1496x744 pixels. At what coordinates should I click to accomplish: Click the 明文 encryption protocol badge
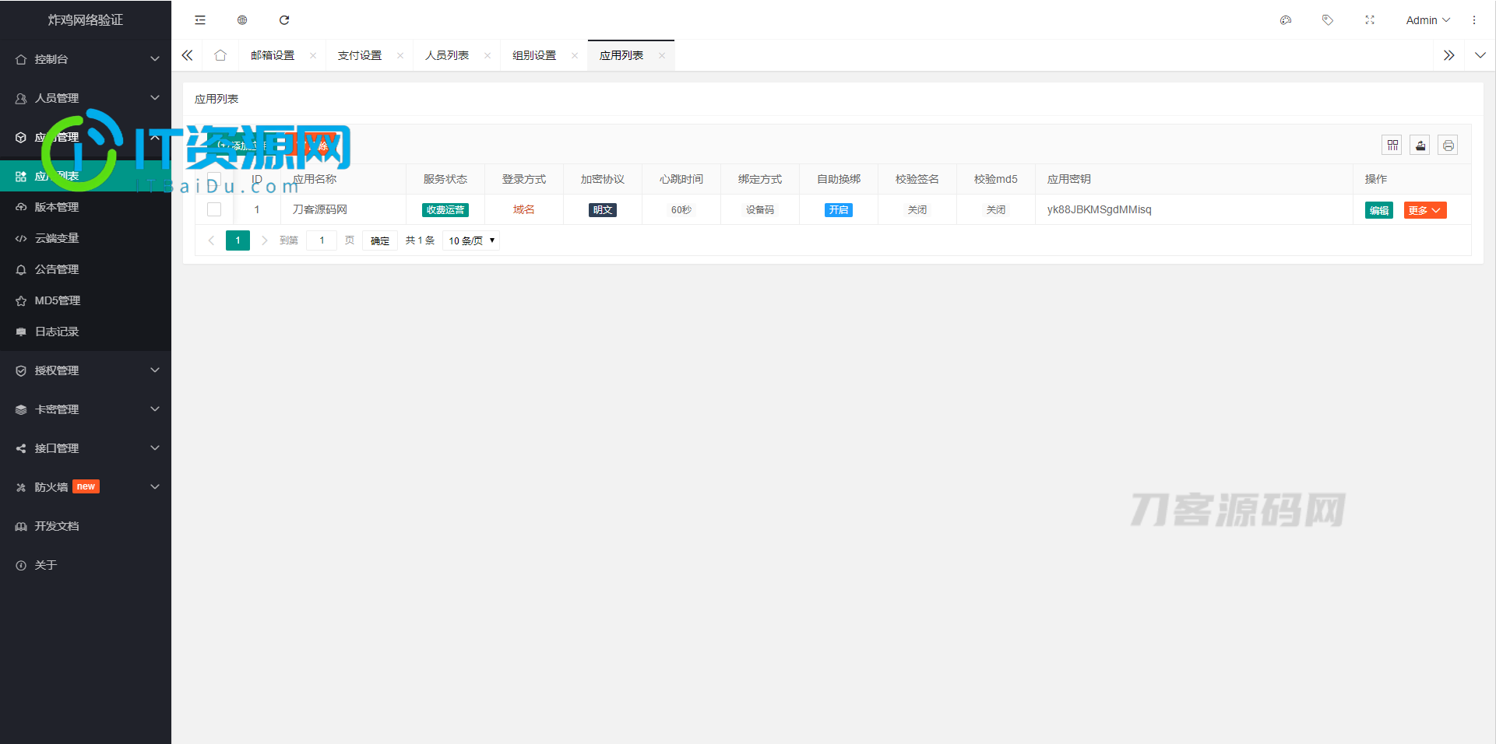tap(603, 210)
